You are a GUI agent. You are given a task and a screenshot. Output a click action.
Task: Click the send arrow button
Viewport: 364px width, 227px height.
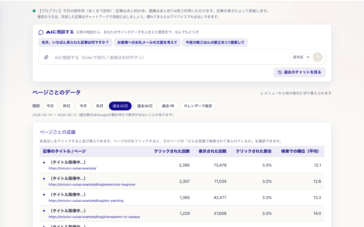coord(318,57)
